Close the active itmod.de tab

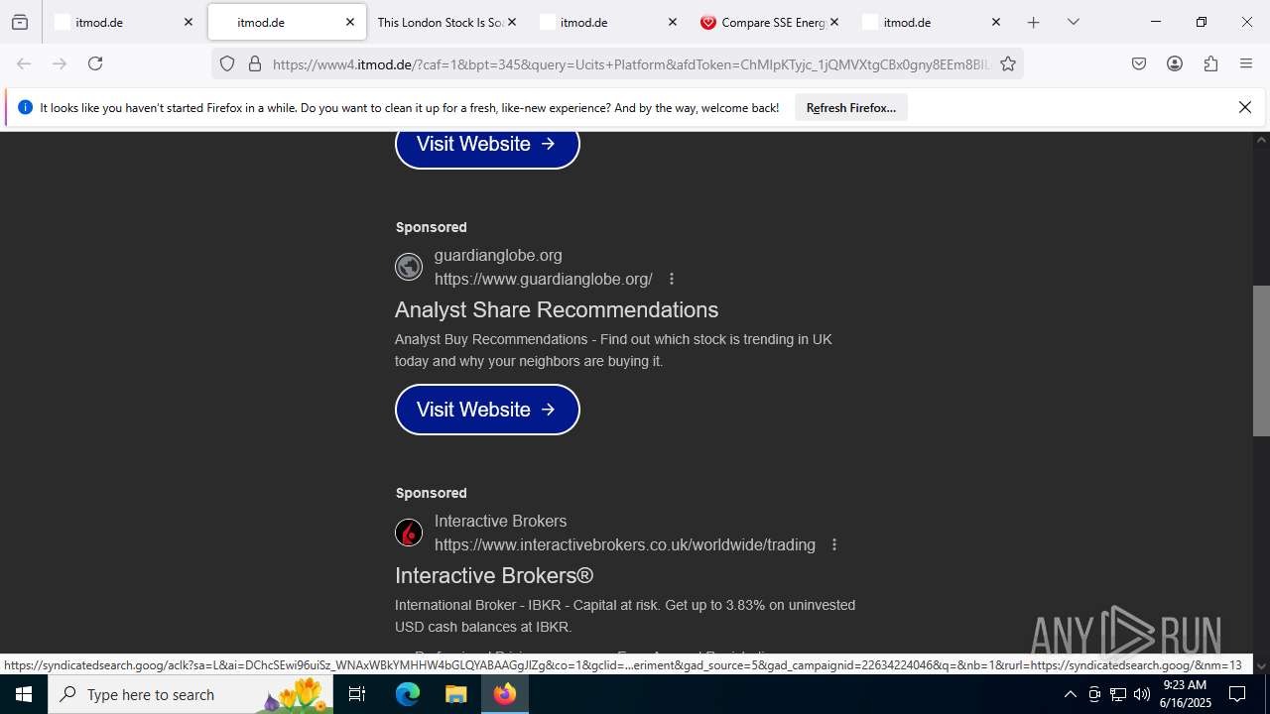tap(349, 22)
